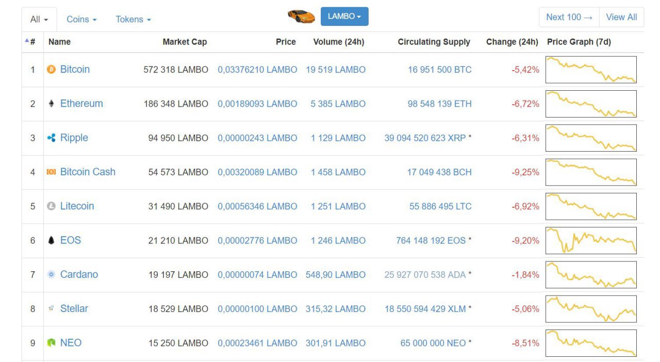
Task: Click Ethereum volume 5 385 LAMBO
Action: click(x=338, y=104)
